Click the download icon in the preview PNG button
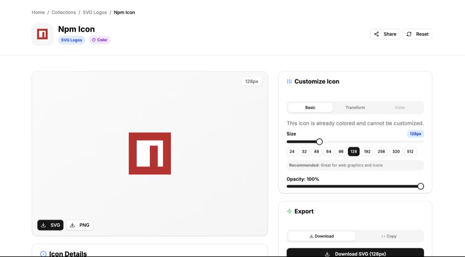The height and width of the screenshot is (257, 465). [72, 225]
